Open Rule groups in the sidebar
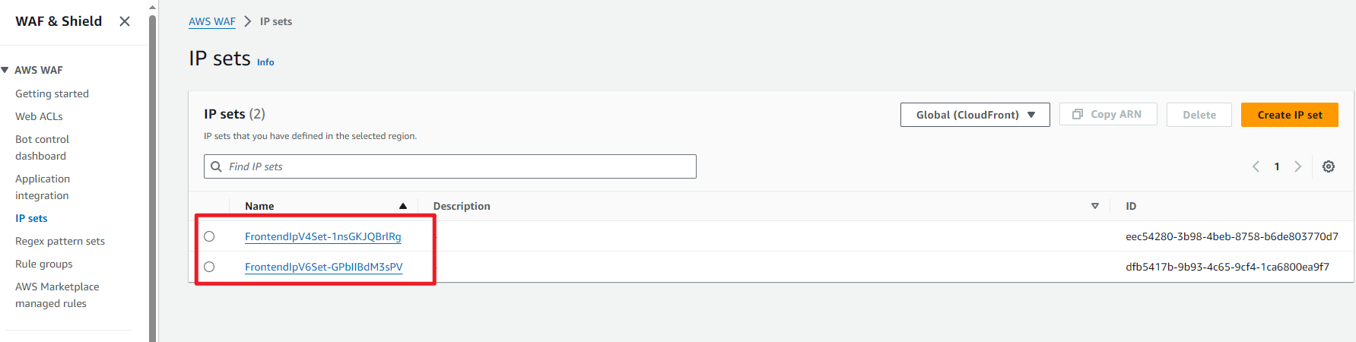The image size is (1356, 342). click(44, 264)
